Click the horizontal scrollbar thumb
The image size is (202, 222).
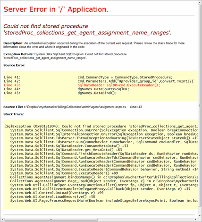click(x=51, y=219)
